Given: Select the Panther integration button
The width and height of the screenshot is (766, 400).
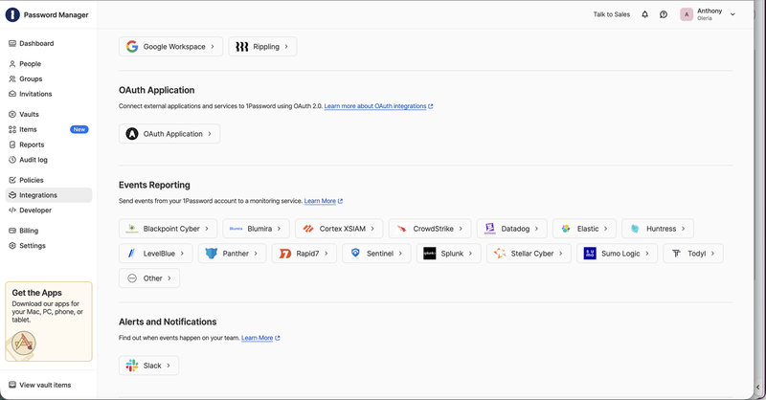Looking at the screenshot, I should coord(232,254).
